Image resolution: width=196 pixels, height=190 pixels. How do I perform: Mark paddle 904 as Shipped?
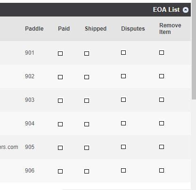point(87,124)
